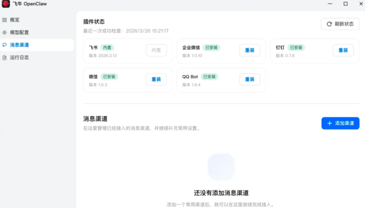Select the 消息渠道 sidebar item
The height and width of the screenshot is (208, 365).
click(19, 45)
